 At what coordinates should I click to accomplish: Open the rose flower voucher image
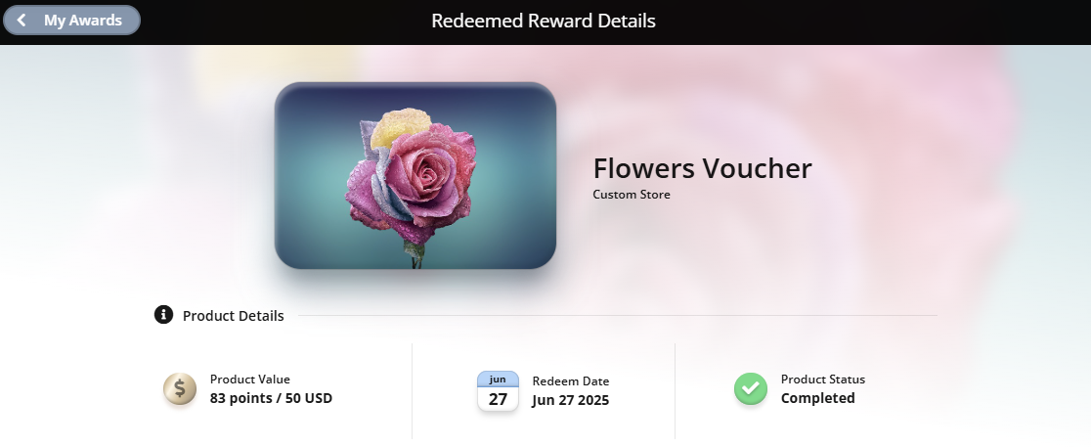[x=415, y=175]
